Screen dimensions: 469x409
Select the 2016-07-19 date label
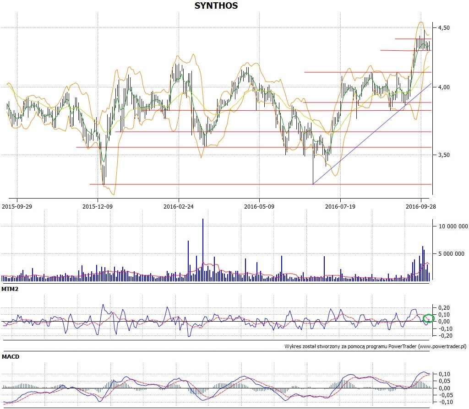[340, 206]
